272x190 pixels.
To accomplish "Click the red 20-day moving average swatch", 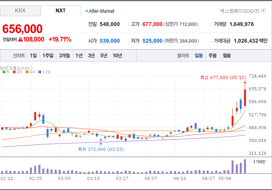I will 14,72.
